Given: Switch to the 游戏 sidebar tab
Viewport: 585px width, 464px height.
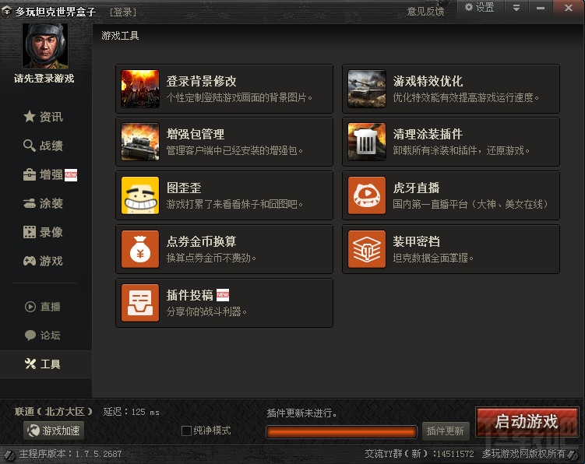Looking at the screenshot, I should pos(46,261).
